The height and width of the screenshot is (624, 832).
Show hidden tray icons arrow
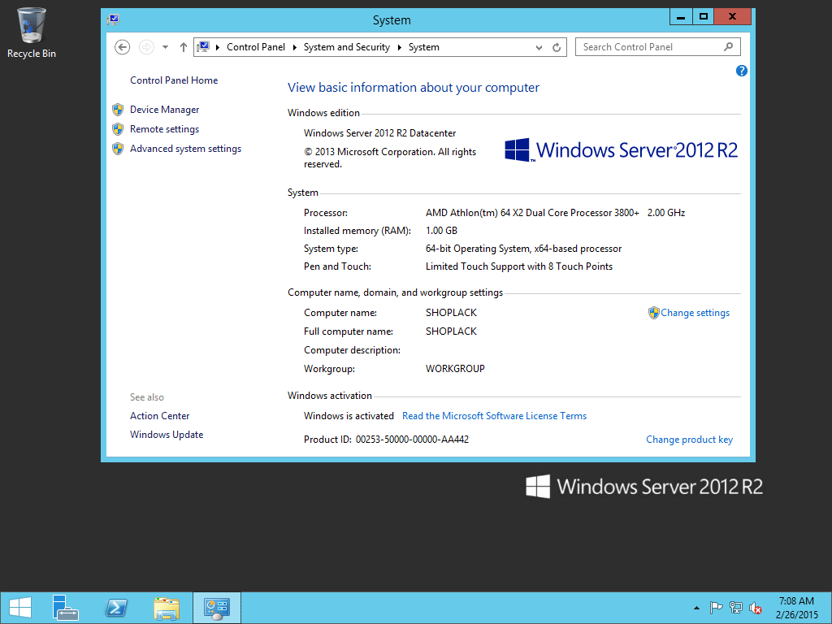pyautogui.click(x=696, y=608)
